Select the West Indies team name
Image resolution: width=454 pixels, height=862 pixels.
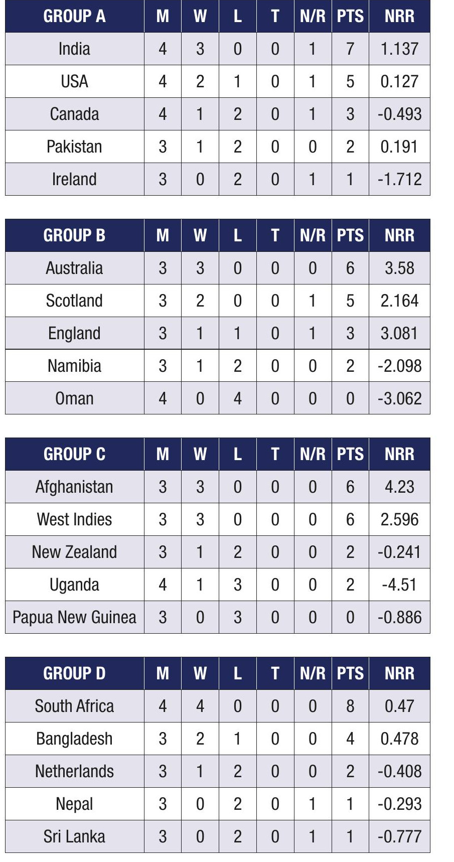click(74, 519)
